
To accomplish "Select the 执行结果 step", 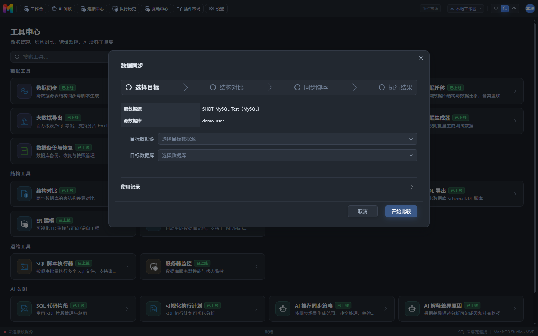I will point(396,87).
